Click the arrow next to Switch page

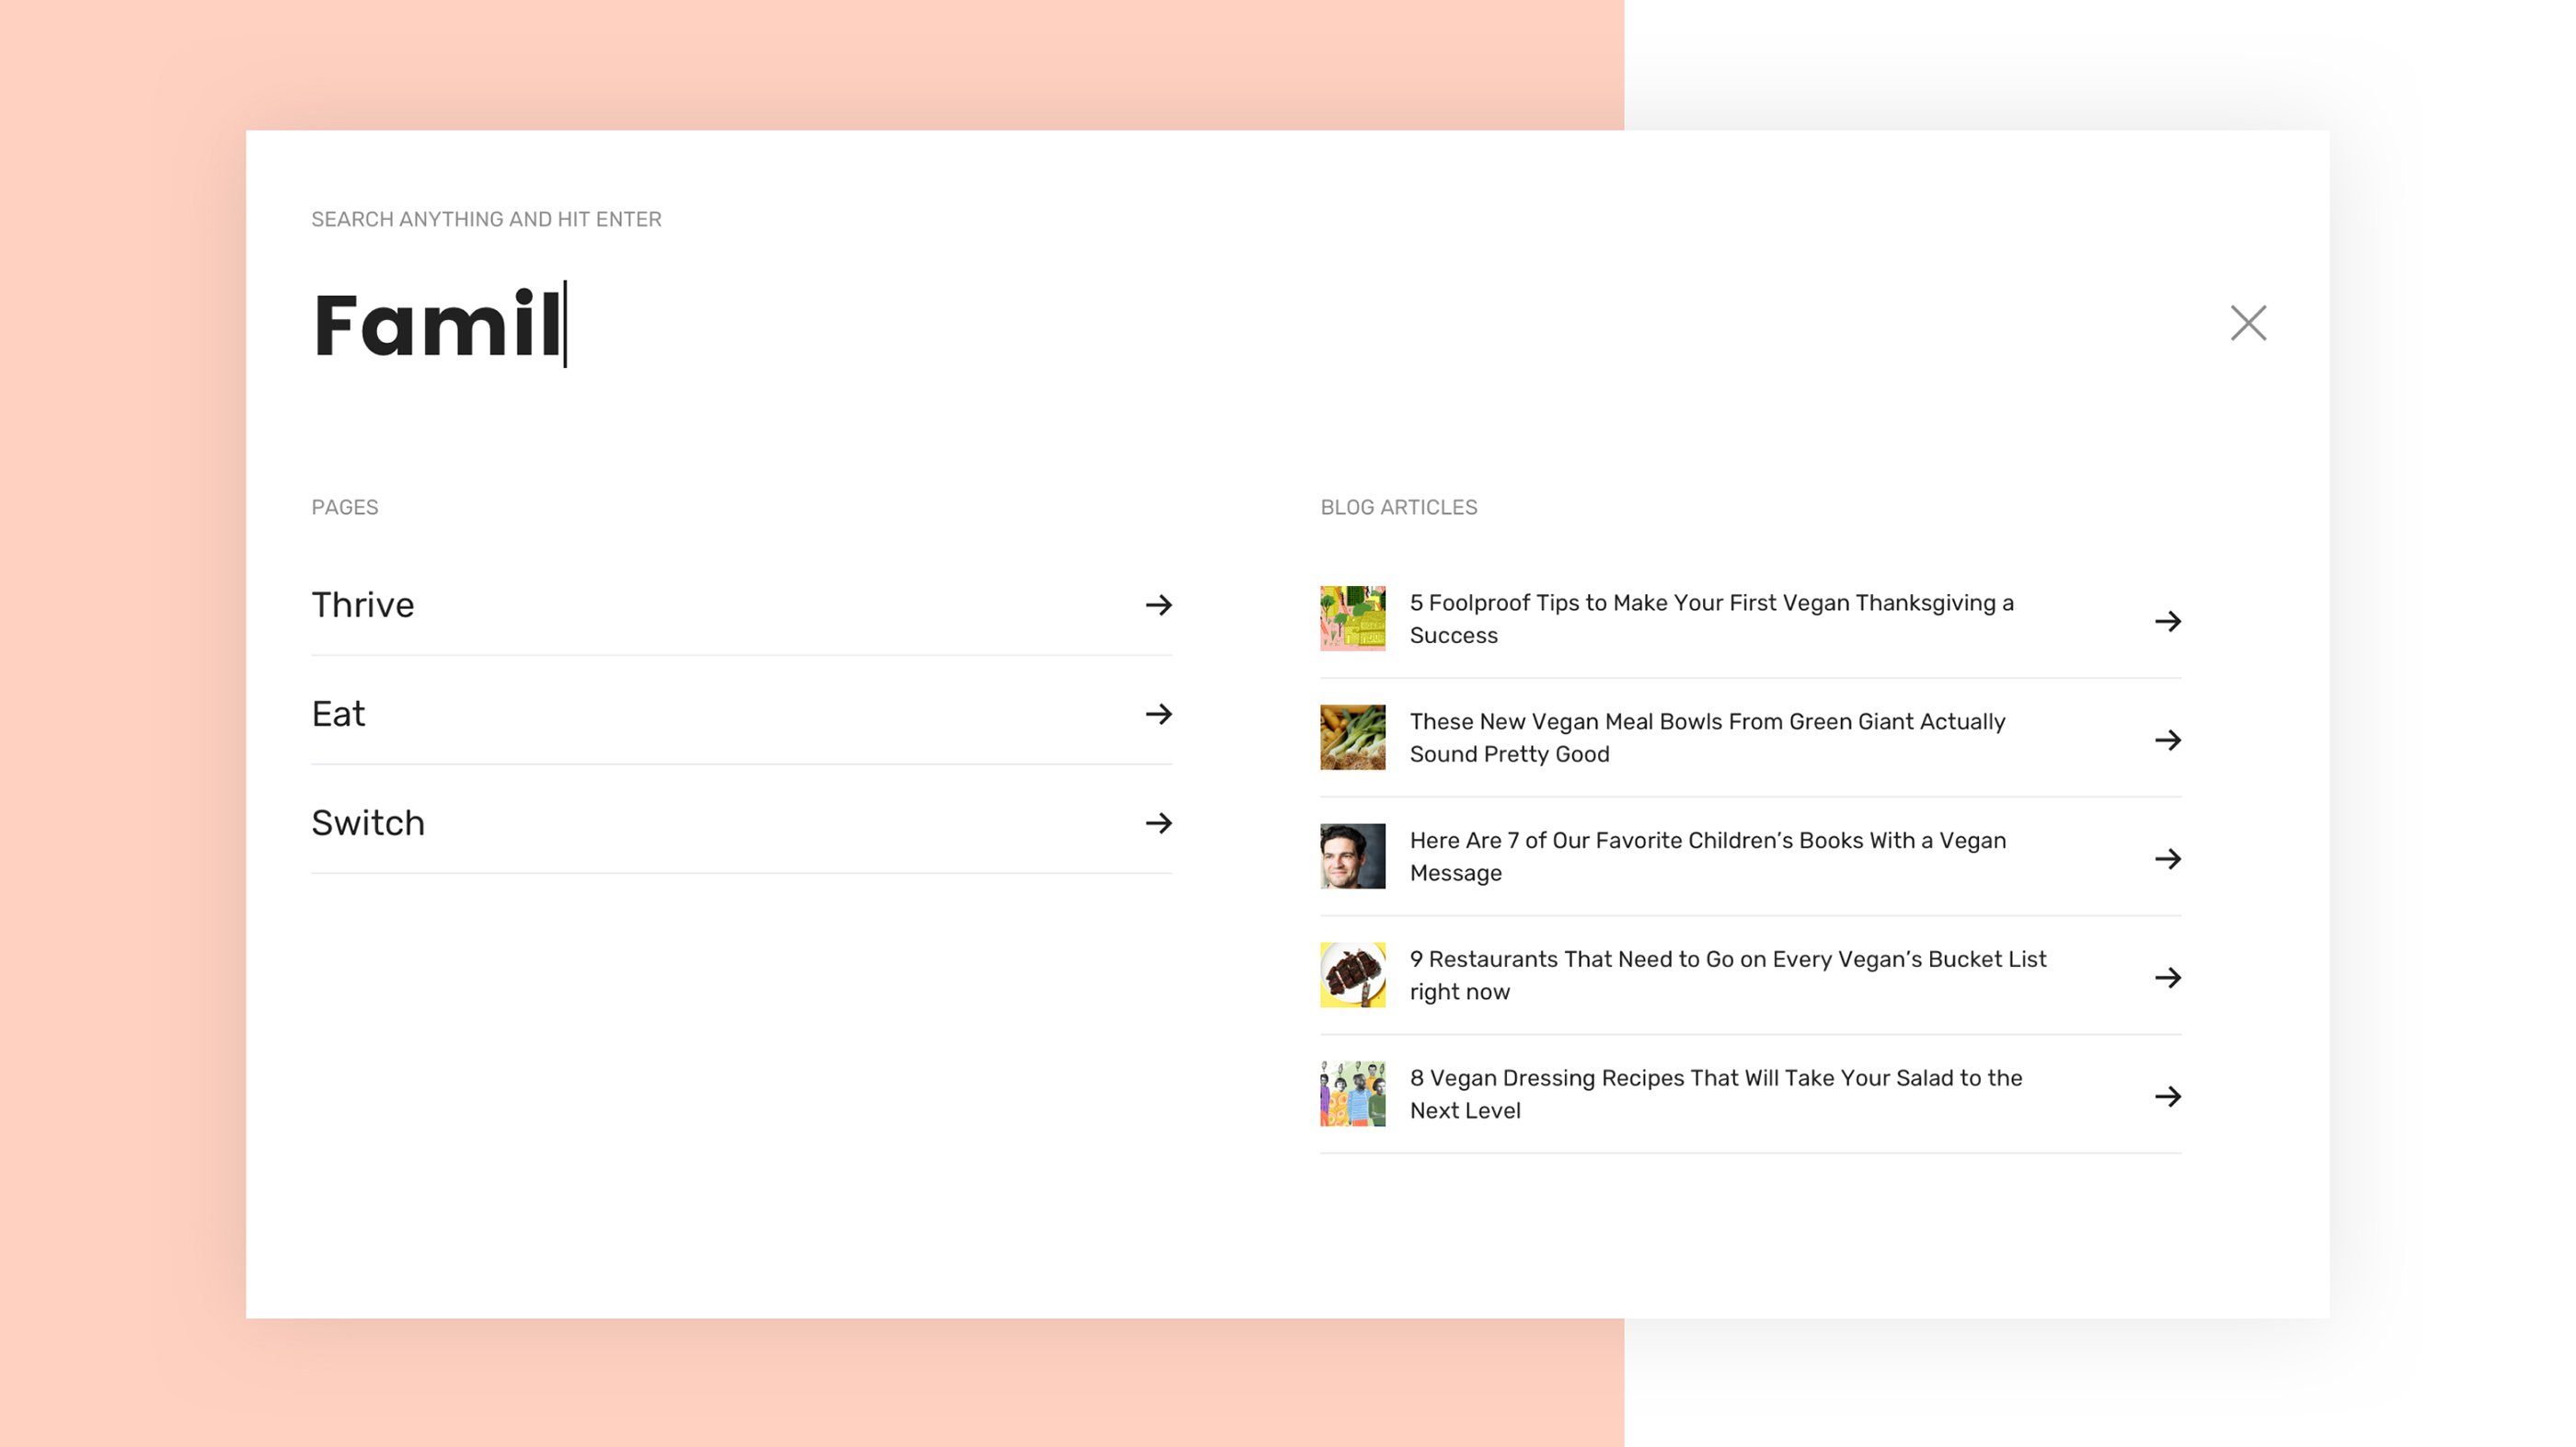(1158, 823)
